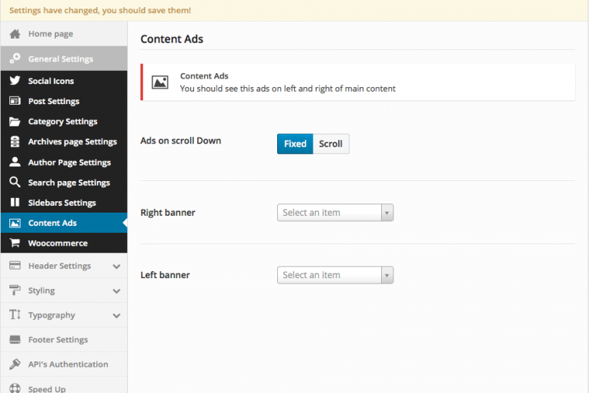
Task: Open General Settings section
Action: pos(64,59)
